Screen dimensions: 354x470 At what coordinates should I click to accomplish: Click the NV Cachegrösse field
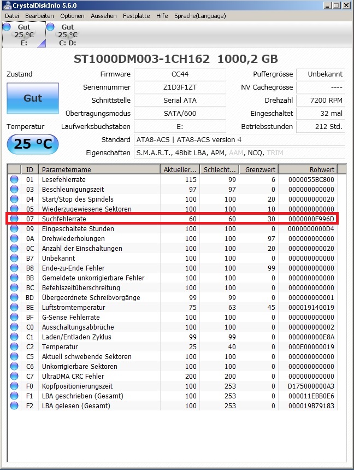pyautogui.click(x=321, y=87)
